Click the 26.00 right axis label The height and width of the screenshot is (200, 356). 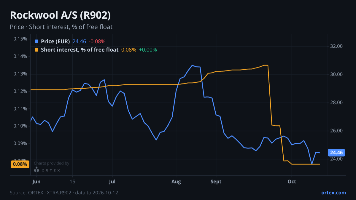336,131
